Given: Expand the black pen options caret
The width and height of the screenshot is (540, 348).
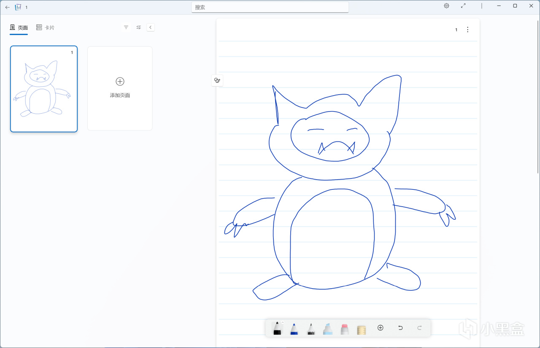Looking at the screenshot, I should [283, 322].
